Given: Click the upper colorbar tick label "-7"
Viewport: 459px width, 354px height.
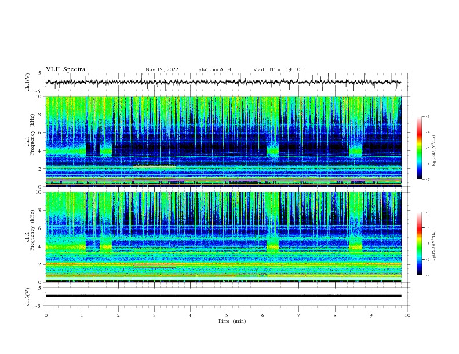Looking at the screenshot, I should 428,179.
